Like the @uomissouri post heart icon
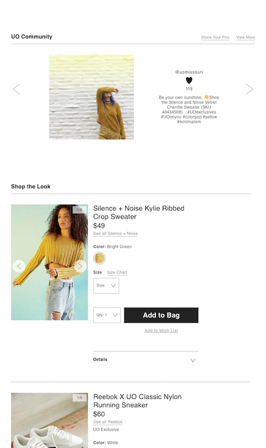 (x=189, y=81)
